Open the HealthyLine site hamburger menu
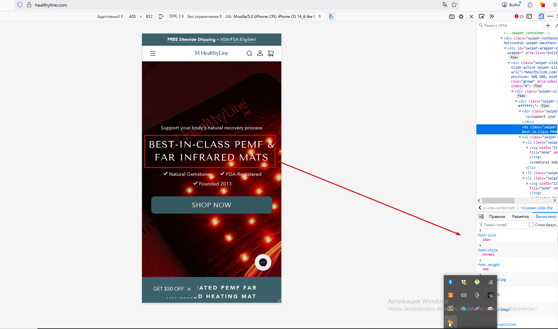Viewport: 558px width, 329px height. 153,53
